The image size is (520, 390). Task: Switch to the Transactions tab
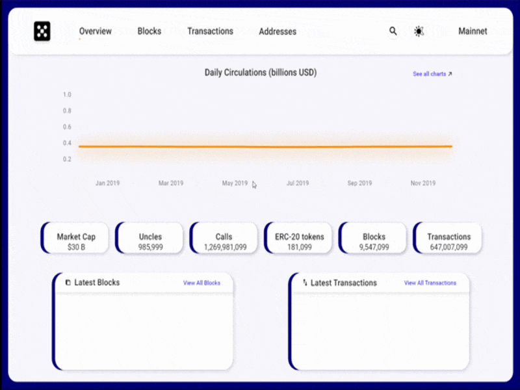click(210, 31)
